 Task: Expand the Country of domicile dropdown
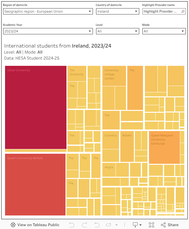pos(117,11)
